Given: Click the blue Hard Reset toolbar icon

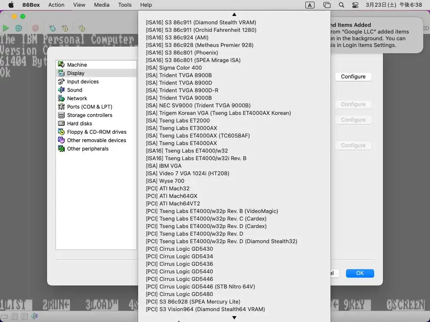Looking at the screenshot, I should [18, 28].
